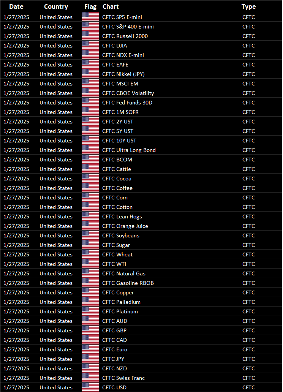
Task: Open the CFTC Cattle chart
Action: 117,169
